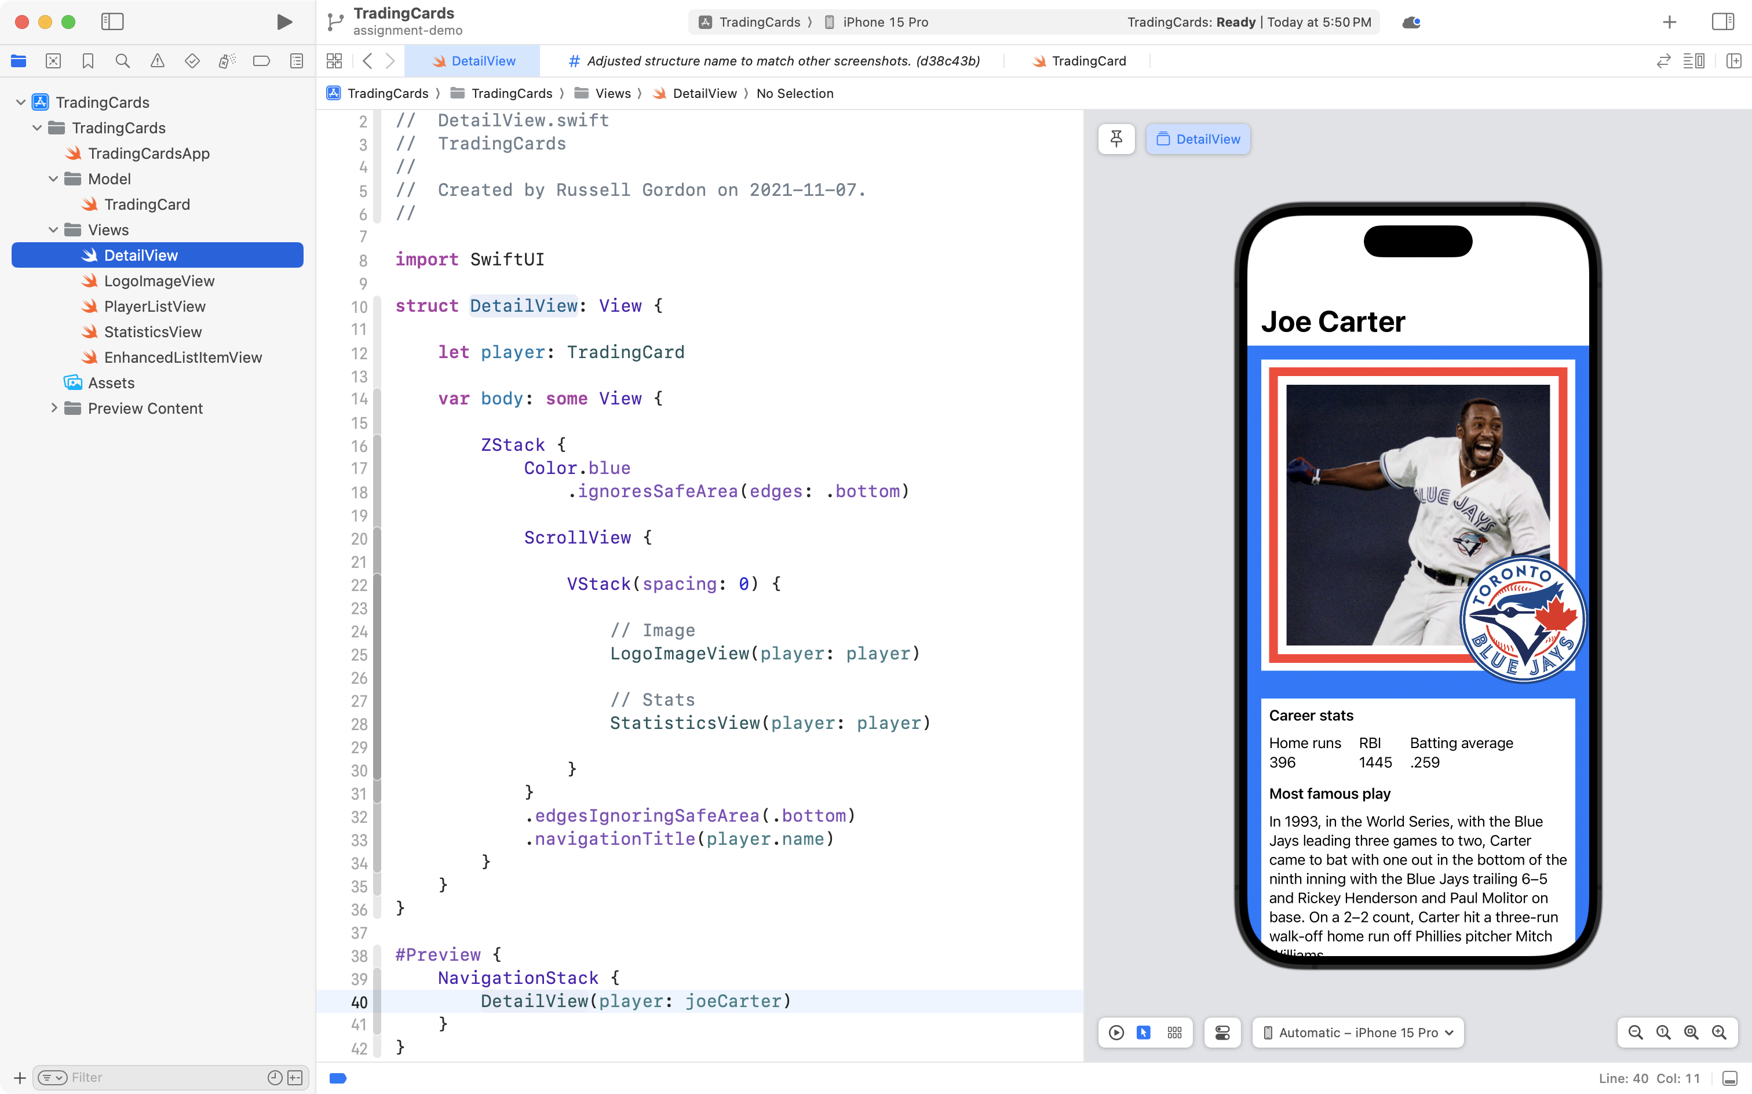This screenshot has width=1752, height=1094.
Task: Collapse the Model folder
Action: pos(53,178)
